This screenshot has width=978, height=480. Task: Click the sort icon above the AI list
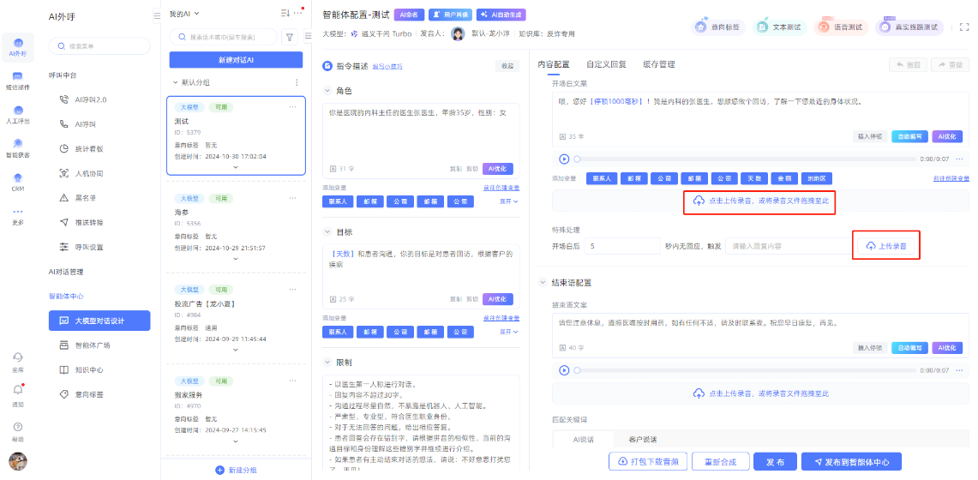coord(285,13)
